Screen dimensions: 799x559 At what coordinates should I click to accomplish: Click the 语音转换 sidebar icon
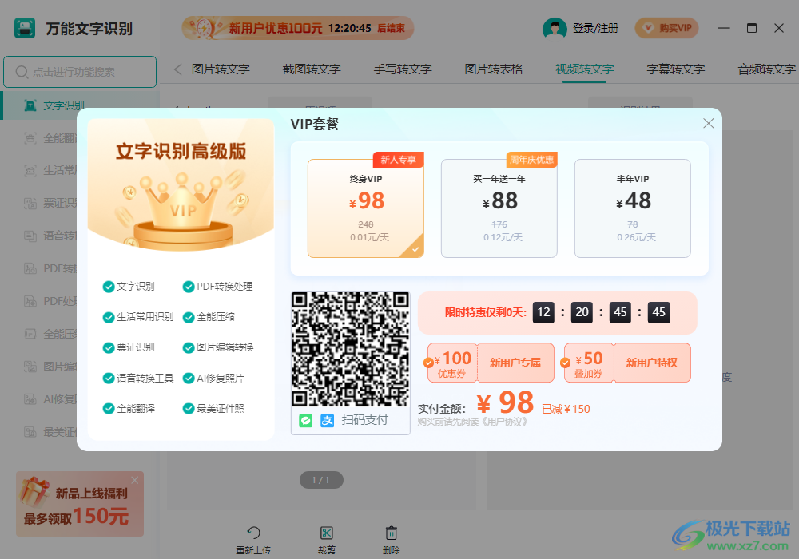pyautogui.click(x=30, y=236)
